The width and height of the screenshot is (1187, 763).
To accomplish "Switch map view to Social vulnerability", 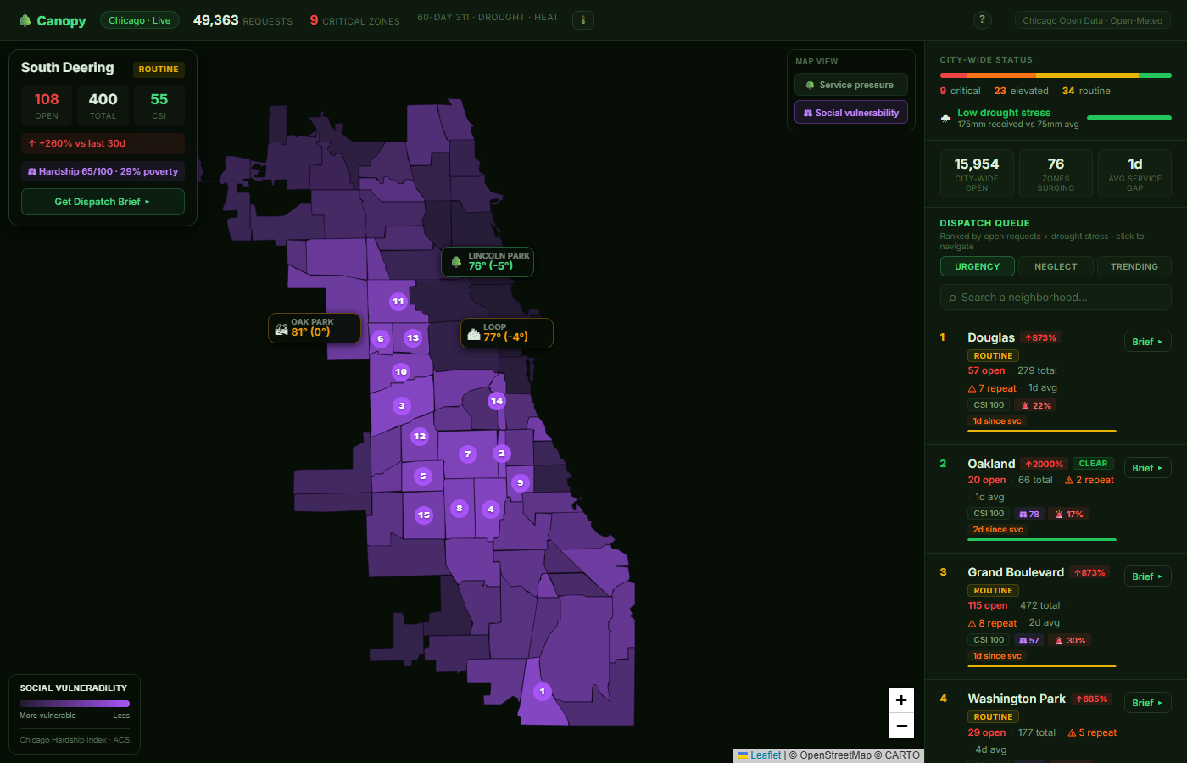I will (850, 113).
